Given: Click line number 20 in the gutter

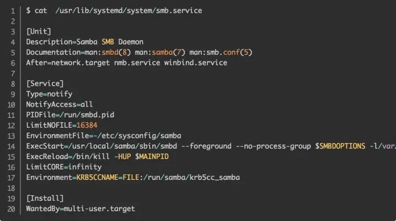Looking at the screenshot, I should coord(11,208).
